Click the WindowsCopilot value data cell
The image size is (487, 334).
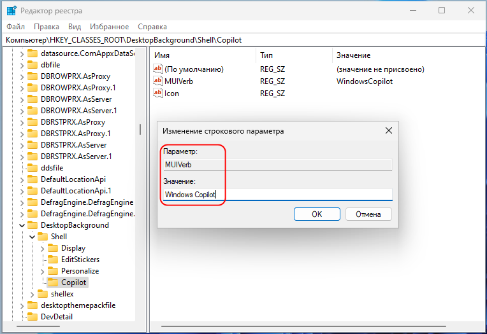pos(365,81)
